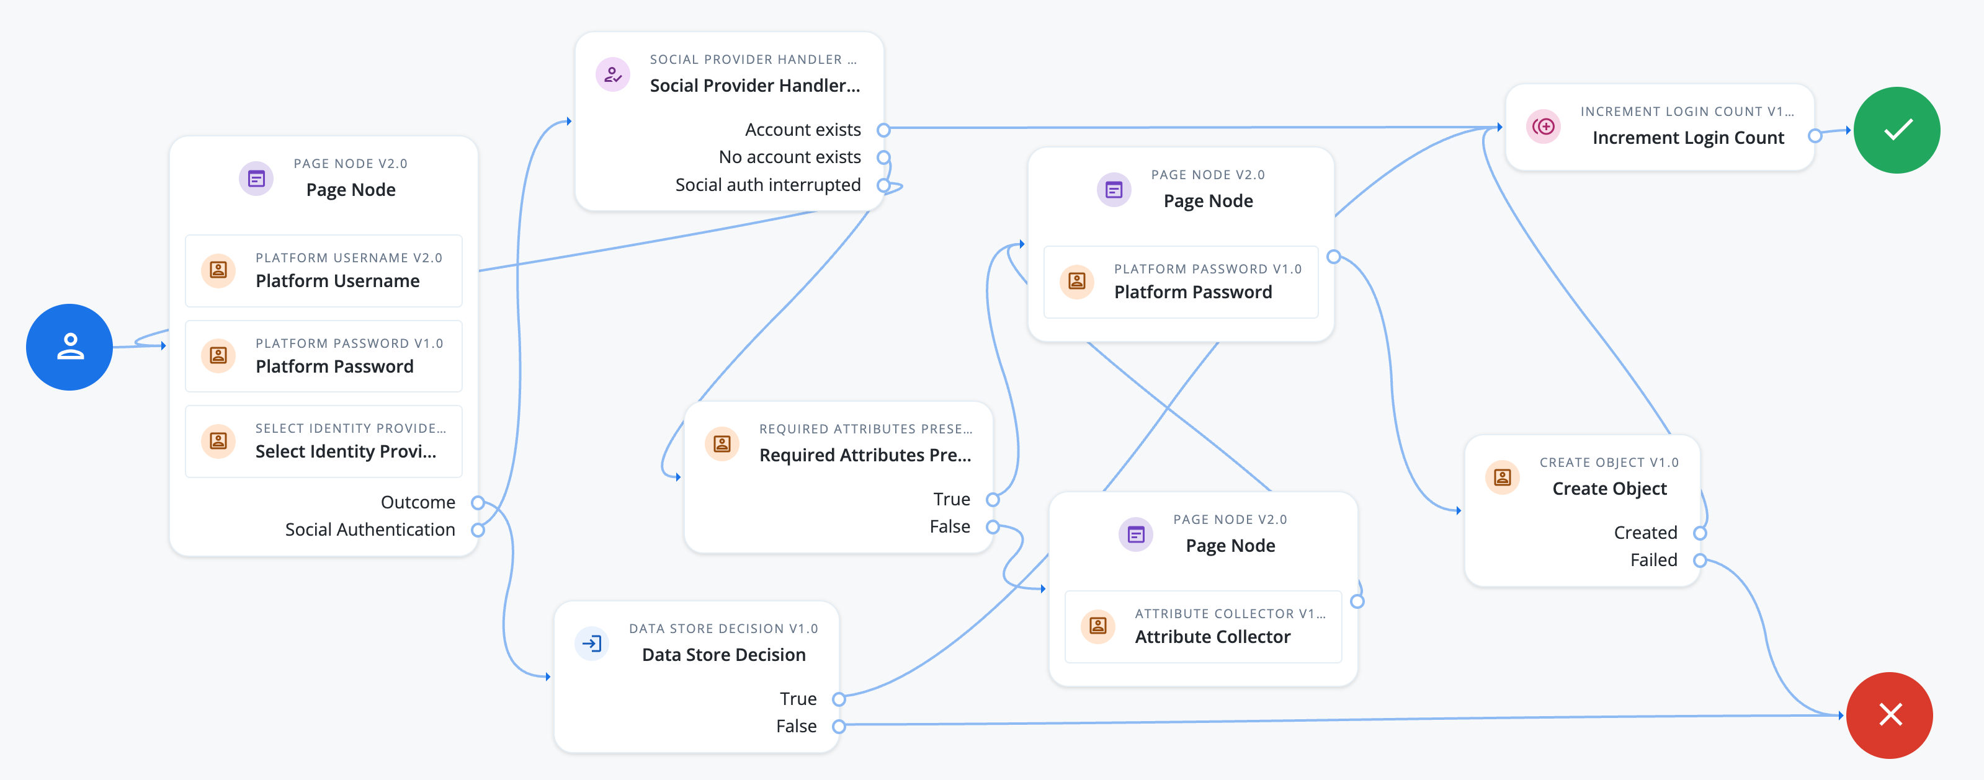Select the Required Attributes Present node title
Viewport: 1984px width, 780px height.
865,455
